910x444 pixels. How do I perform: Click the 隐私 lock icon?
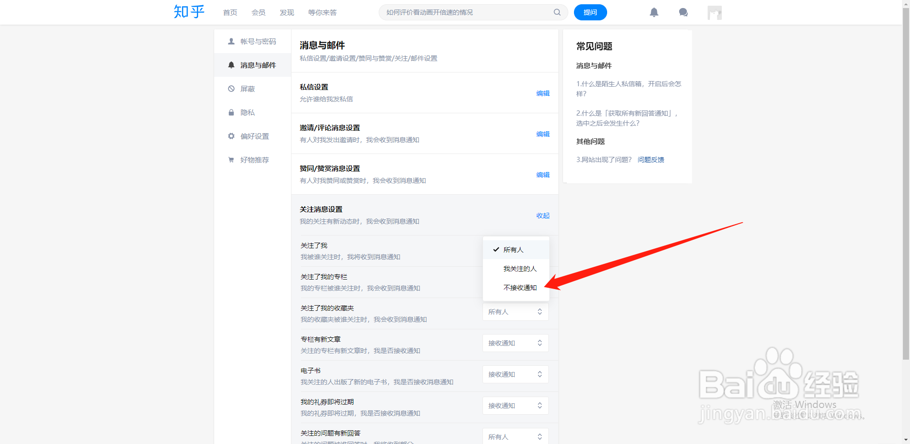(x=231, y=112)
